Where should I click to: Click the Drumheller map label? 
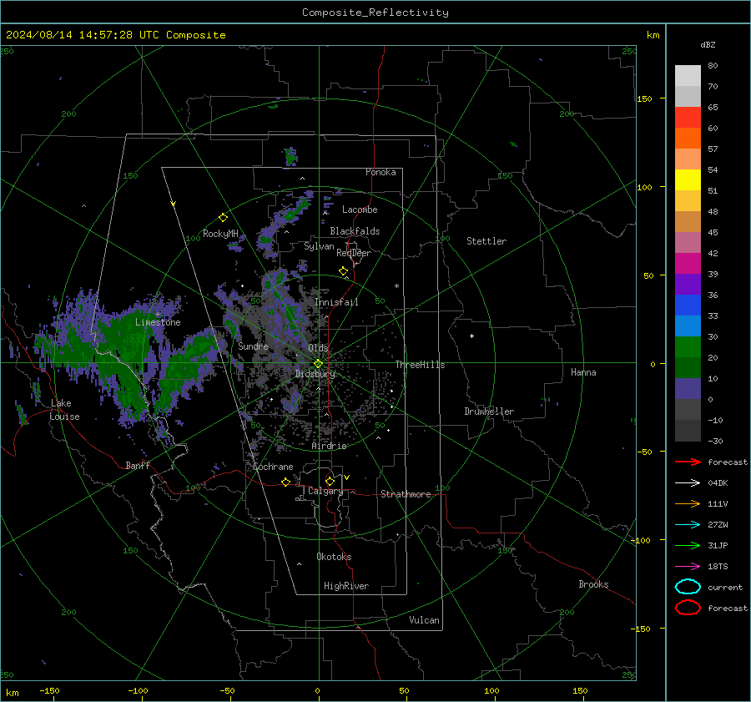[x=489, y=412]
